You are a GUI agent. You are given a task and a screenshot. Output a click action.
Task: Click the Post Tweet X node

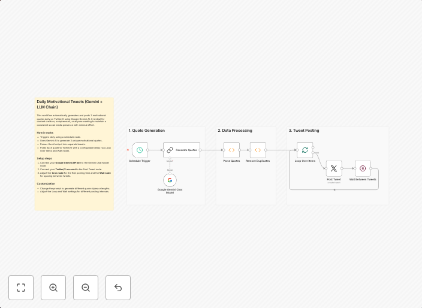pyautogui.click(x=334, y=168)
